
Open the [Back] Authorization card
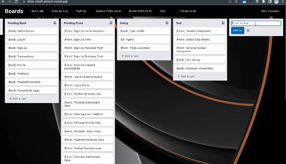(32, 31)
